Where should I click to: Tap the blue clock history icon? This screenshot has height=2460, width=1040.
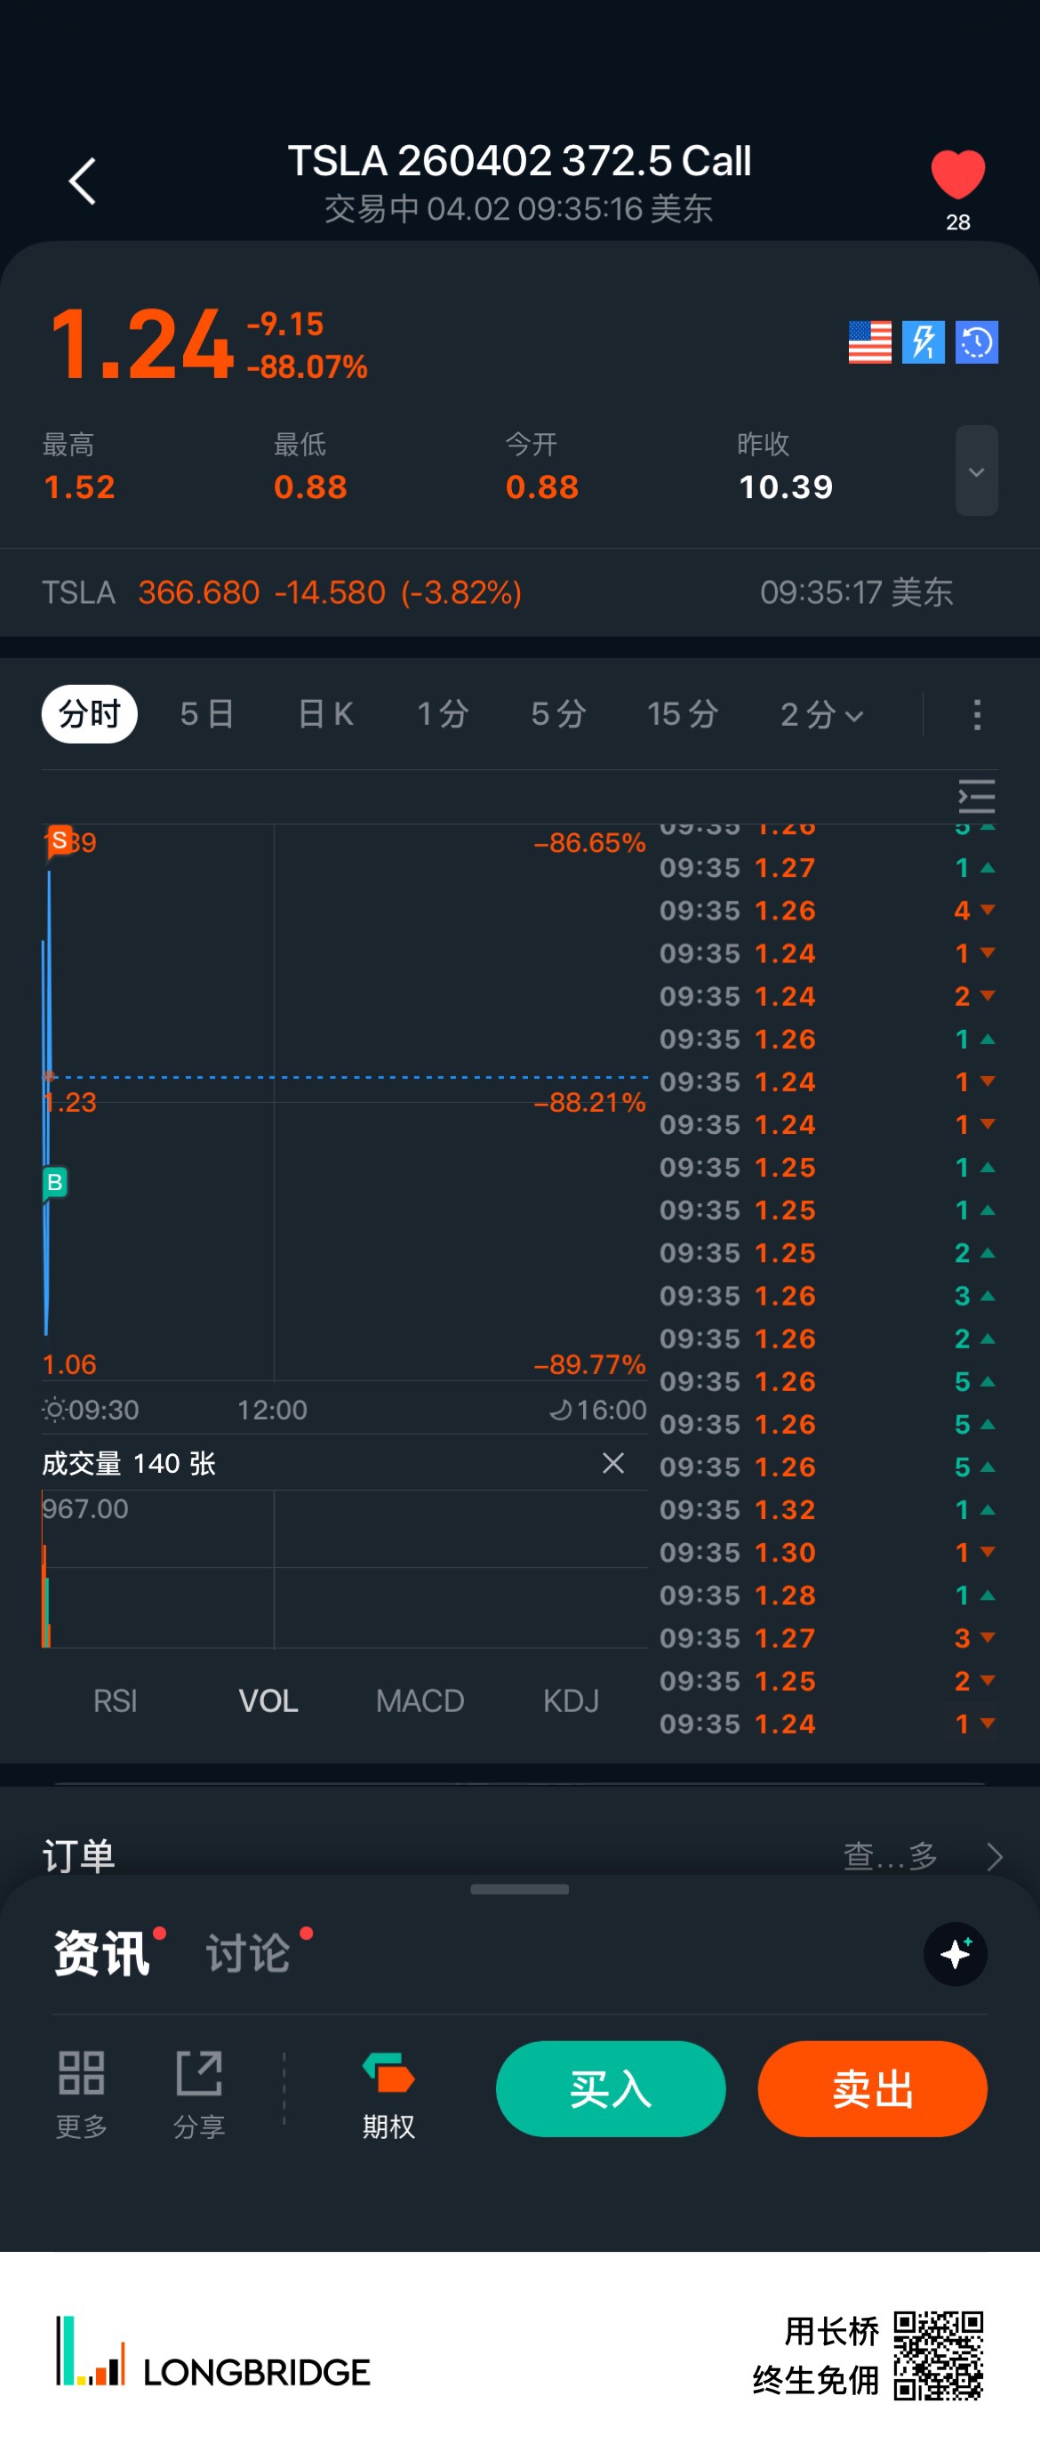pyautogui.click(x=976, y=342)
